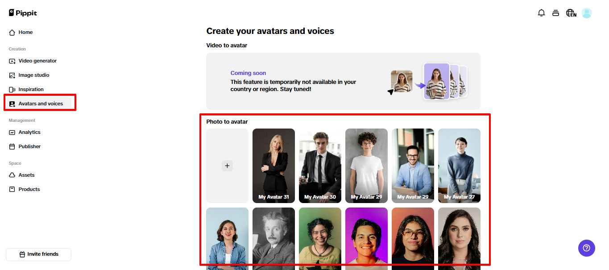Return to the Home page

(25, 32)
